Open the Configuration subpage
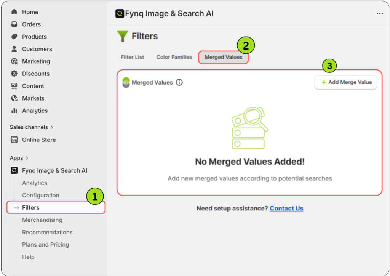390x276 pixels. 40,195
